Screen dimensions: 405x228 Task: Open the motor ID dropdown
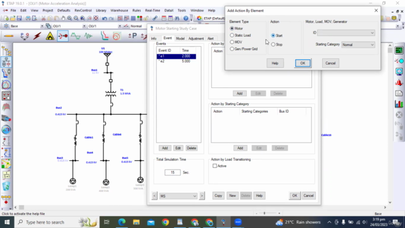tap(346, 33)
